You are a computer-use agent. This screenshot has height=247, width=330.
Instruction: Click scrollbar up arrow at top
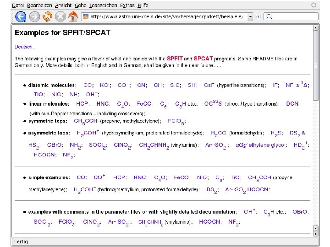pyautogui.click(x=315, y=27)
